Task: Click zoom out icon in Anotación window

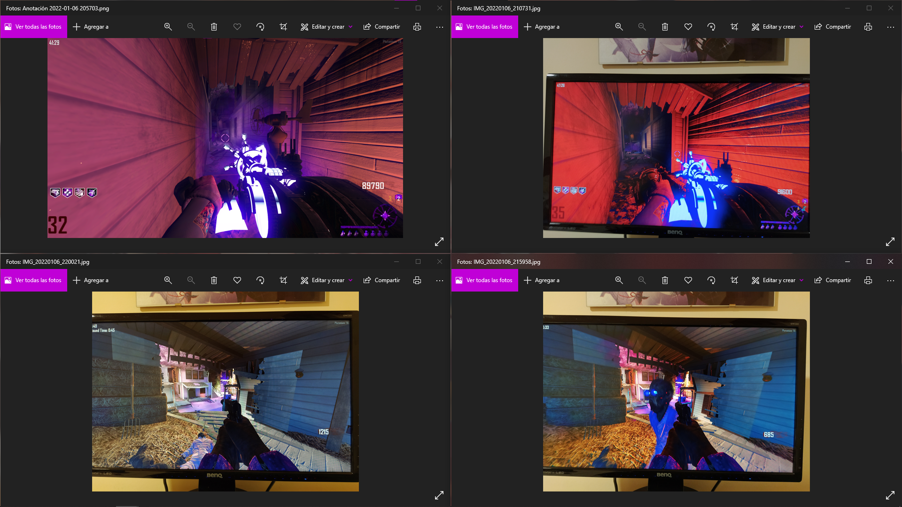Action: point(191,27)
